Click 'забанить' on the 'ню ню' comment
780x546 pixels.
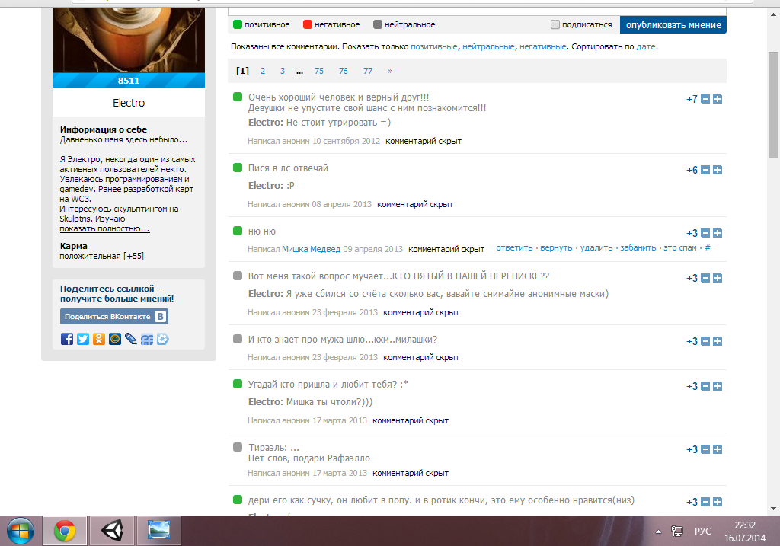click(x=638, y=247)
